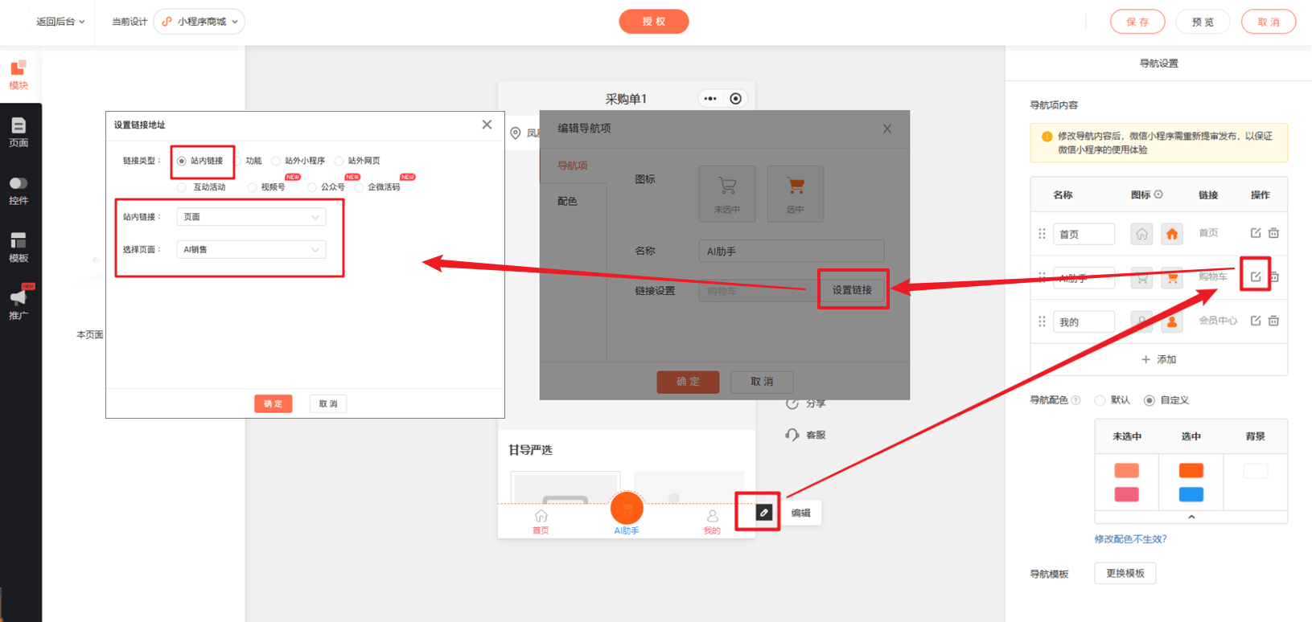Click the help icon next to 导航配色
The height and width of the screenshot is (622, 1312).
pyautogui.click(x=1076, y=400)
